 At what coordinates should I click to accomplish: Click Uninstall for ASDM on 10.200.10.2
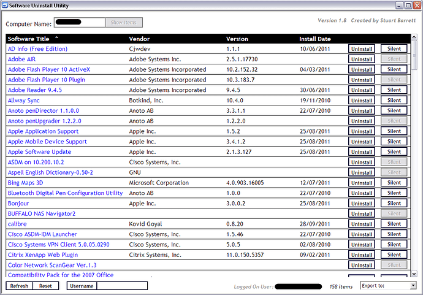point(362,162)
